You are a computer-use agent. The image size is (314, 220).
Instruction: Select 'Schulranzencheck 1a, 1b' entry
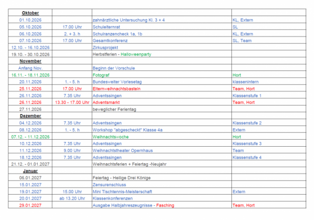[117, 34]
